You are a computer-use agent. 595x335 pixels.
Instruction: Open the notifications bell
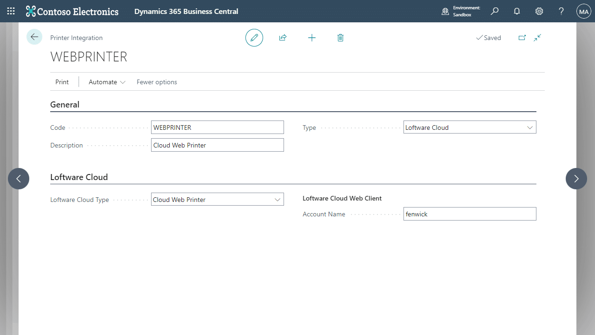[517, 11]
